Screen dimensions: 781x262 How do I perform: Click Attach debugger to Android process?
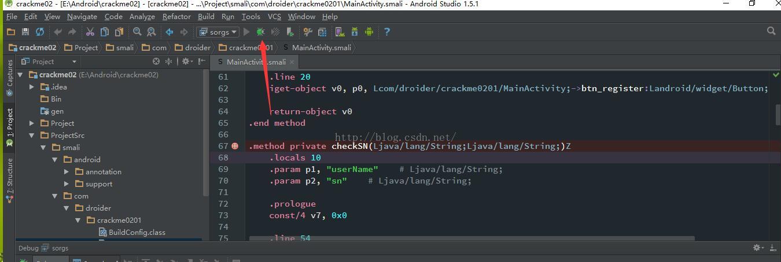click(290, 32)
